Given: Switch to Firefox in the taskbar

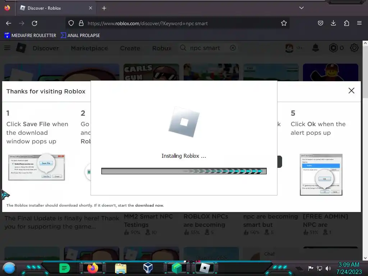Looking at the screenshot, I should pyautogui.click(x=92, y=268).
